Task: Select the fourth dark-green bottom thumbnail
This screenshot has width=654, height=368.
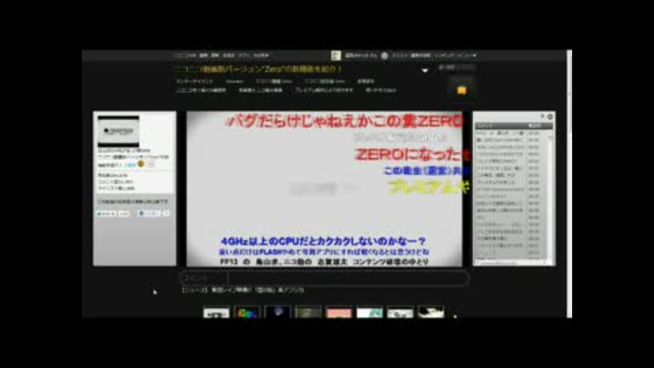Action: point(308,312)
